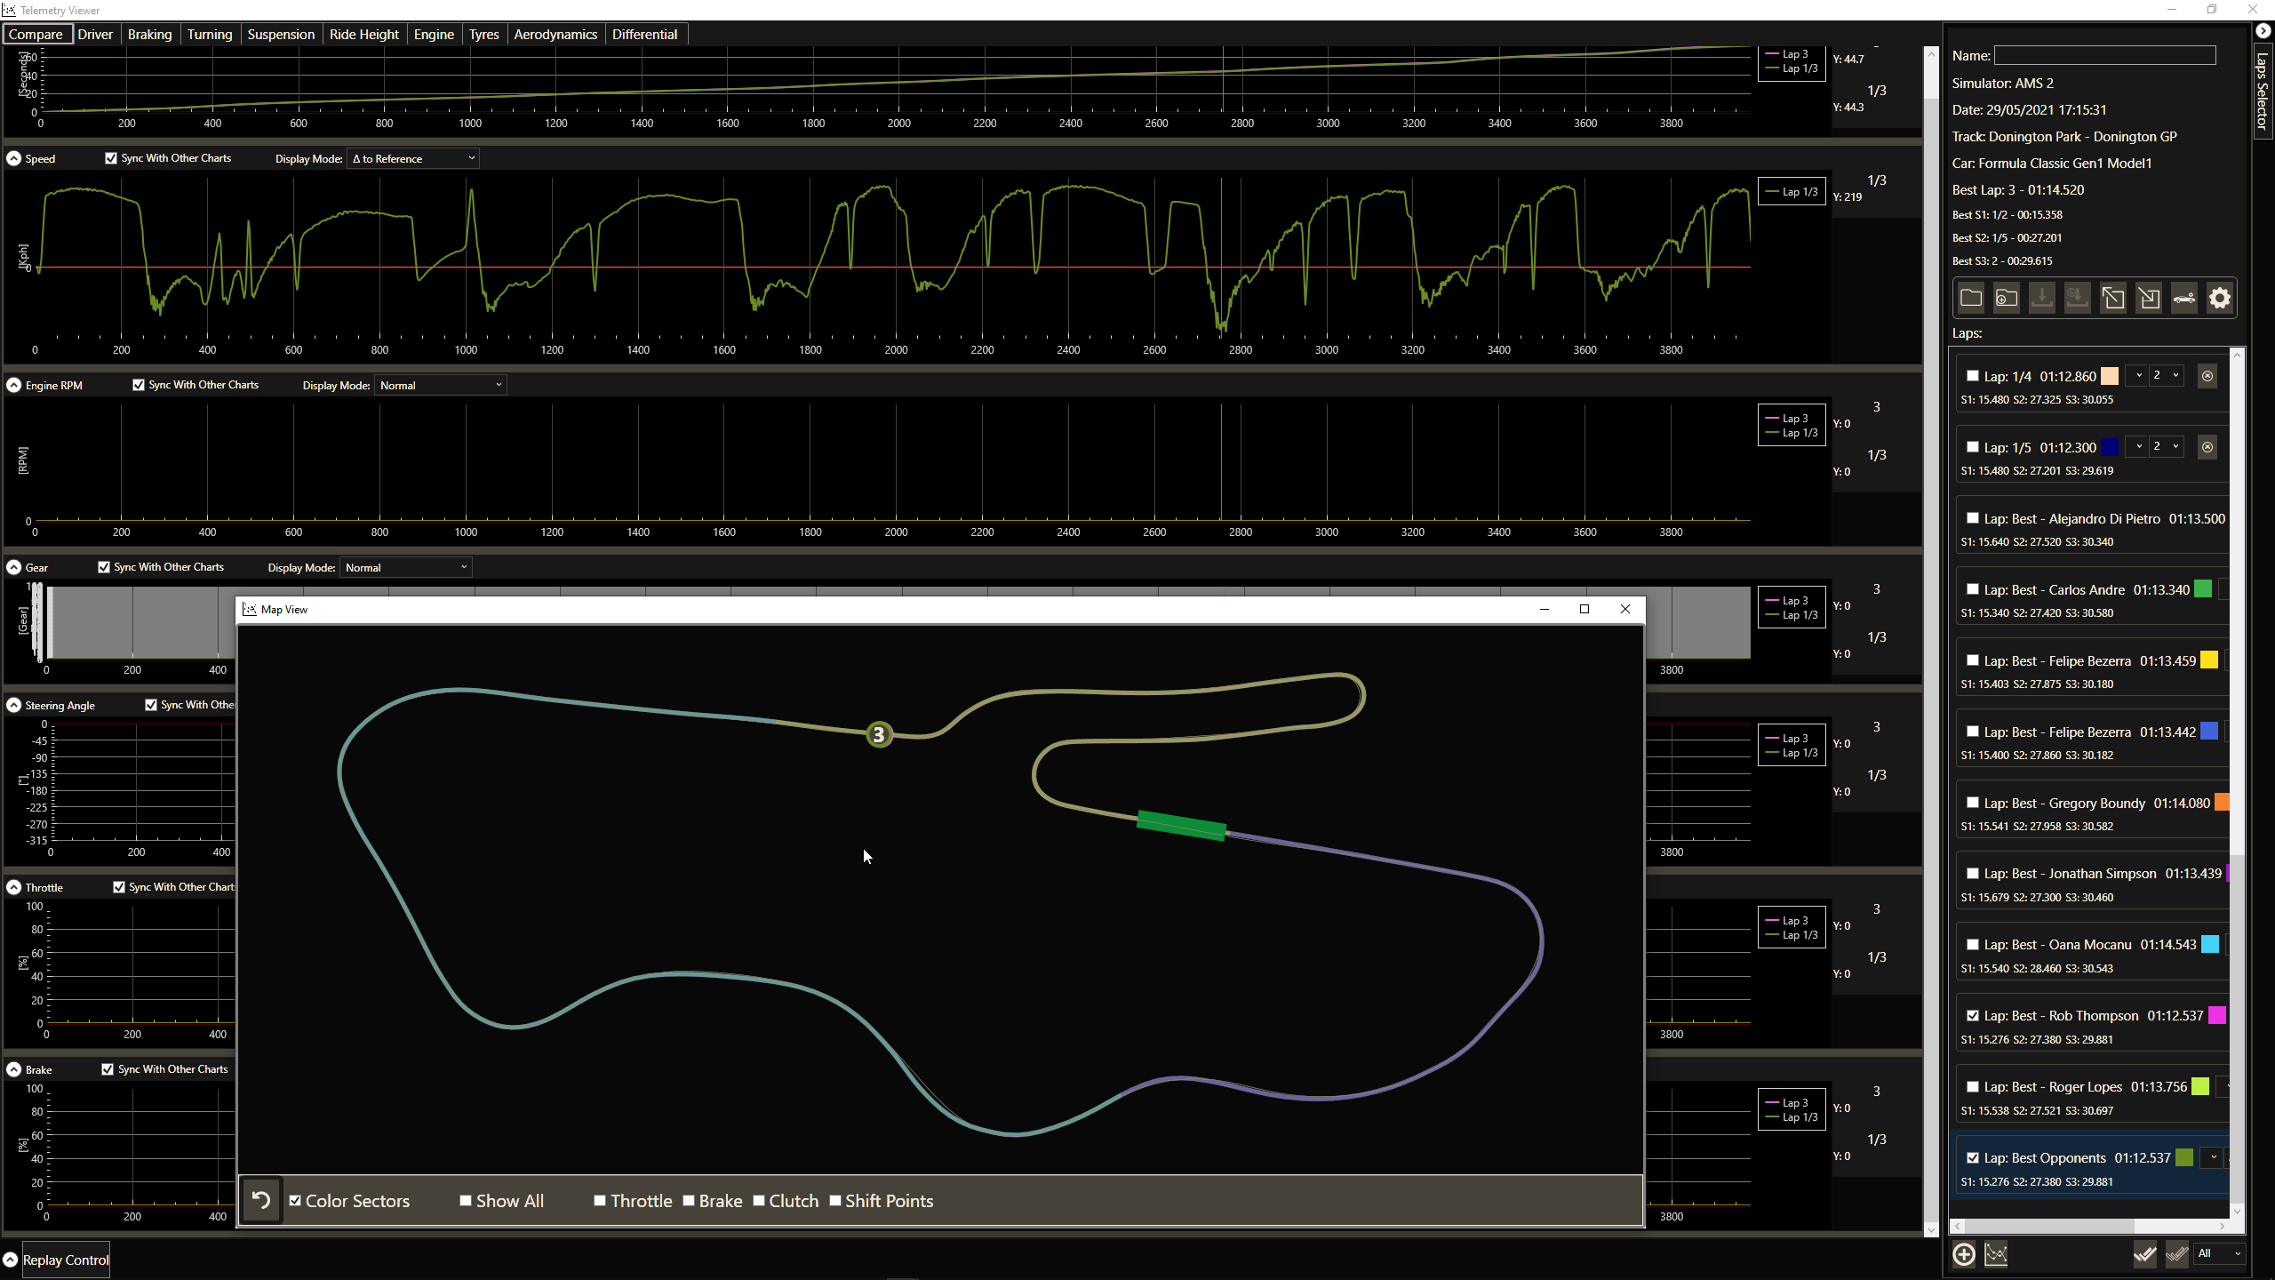
Task: Click the sector 3 marker on the track map
Action: (879, 734)
